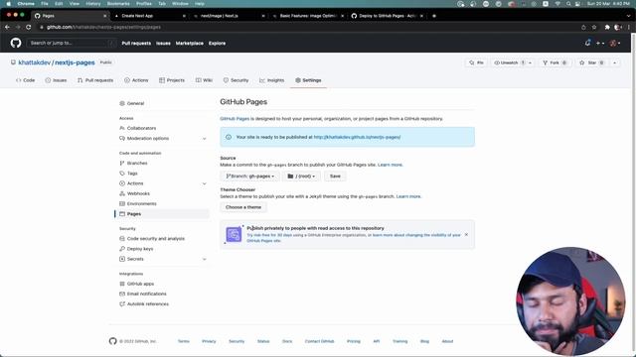Open the Projects tab

(x=172, y=80)
